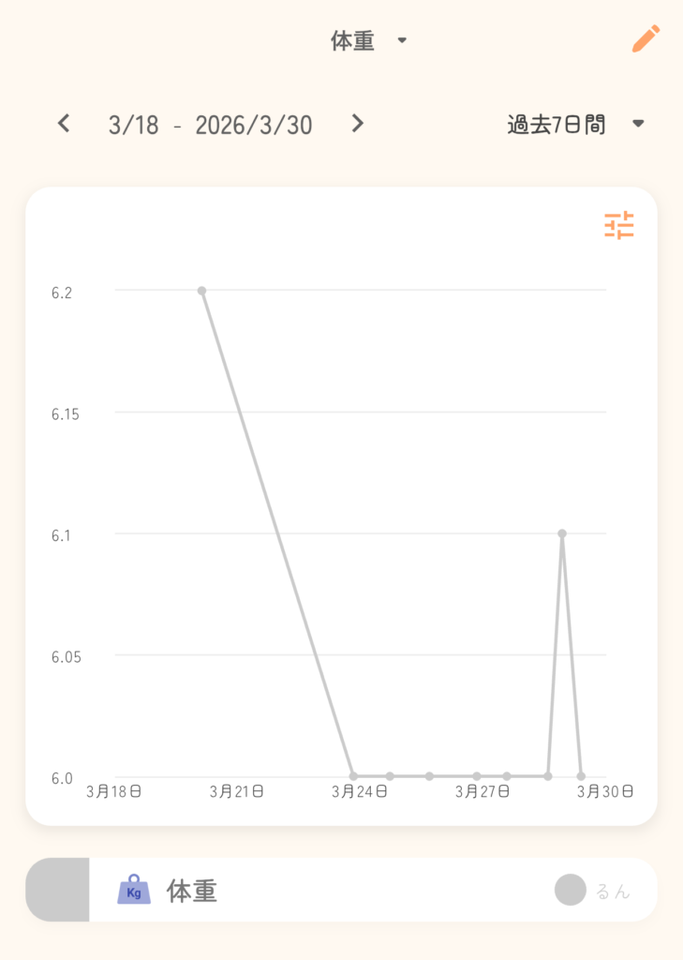Click the るん pet name label
683x960 pixels.
(x=613, y=891)
